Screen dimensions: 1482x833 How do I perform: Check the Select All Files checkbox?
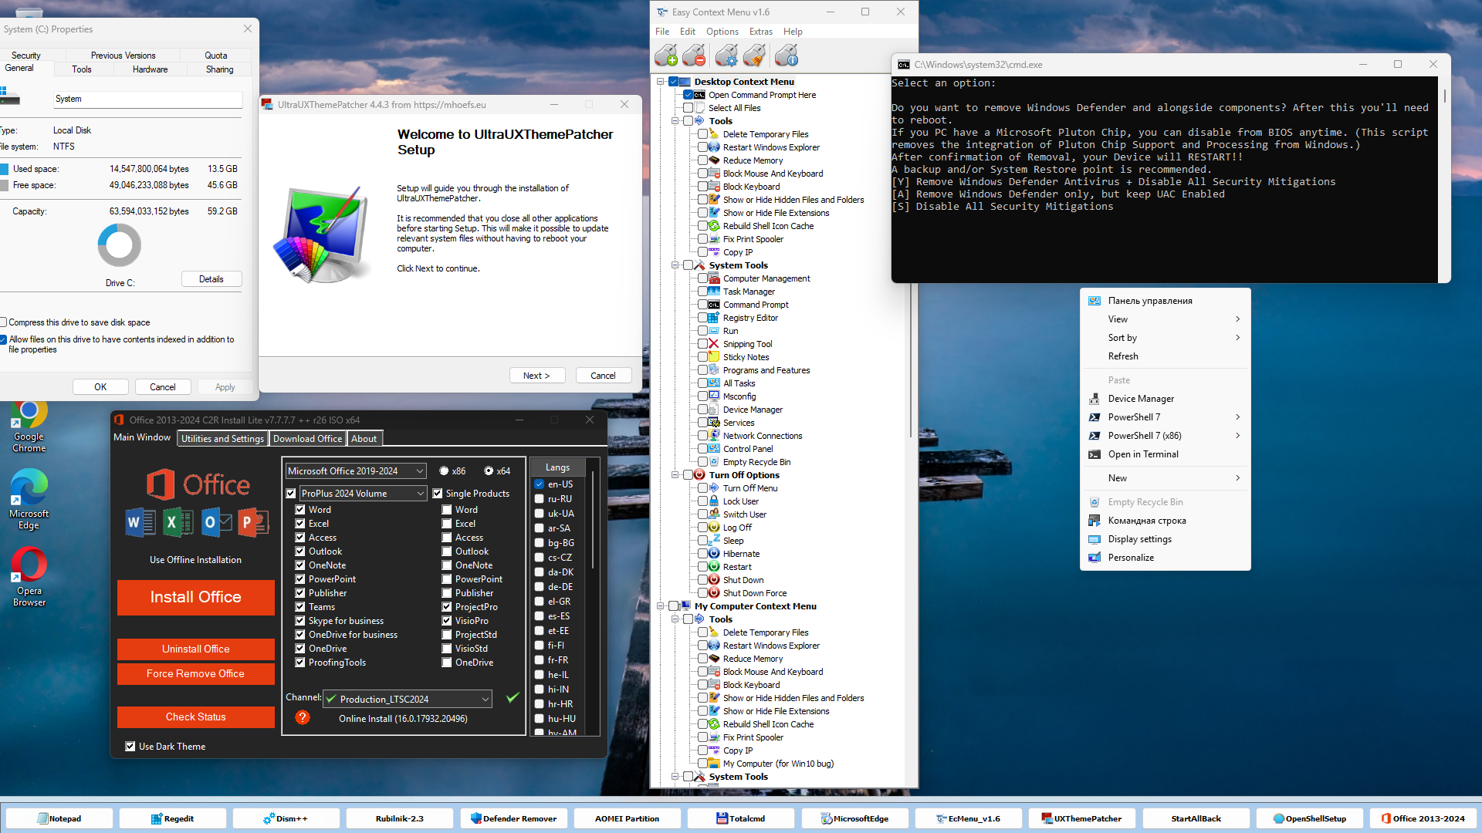(688, 108)
